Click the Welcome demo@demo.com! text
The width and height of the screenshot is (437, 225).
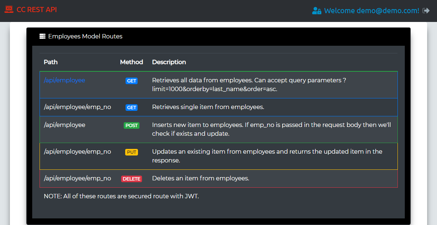coord(371,11)
